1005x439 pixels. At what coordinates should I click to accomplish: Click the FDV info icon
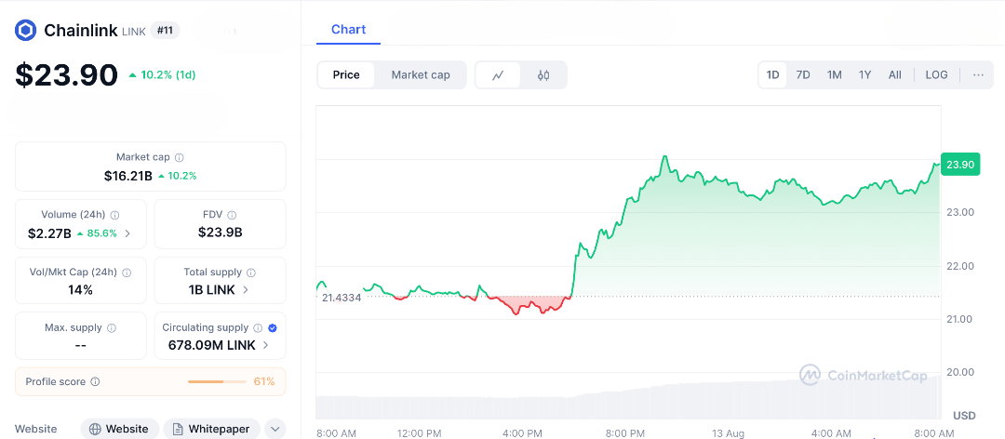232,216
